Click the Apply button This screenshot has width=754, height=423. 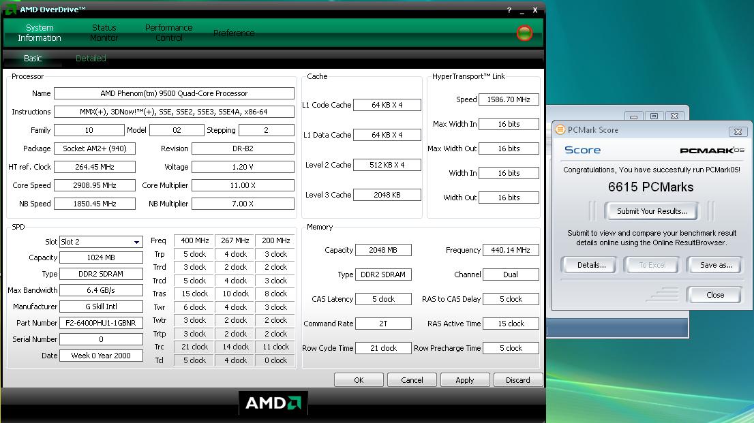pyautogui.click(x=465, y=379)
